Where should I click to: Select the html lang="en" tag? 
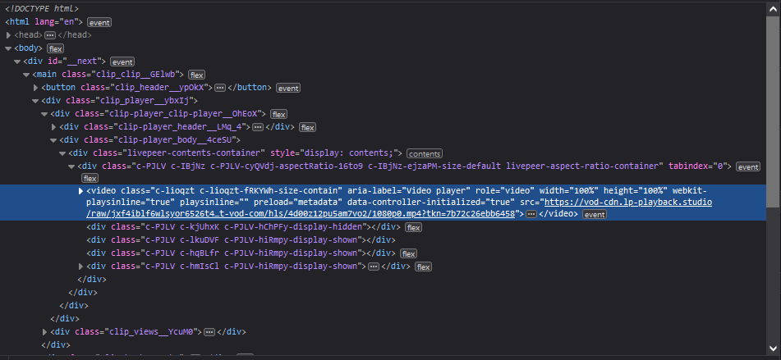pyautogui.click(x=44, y=22)
